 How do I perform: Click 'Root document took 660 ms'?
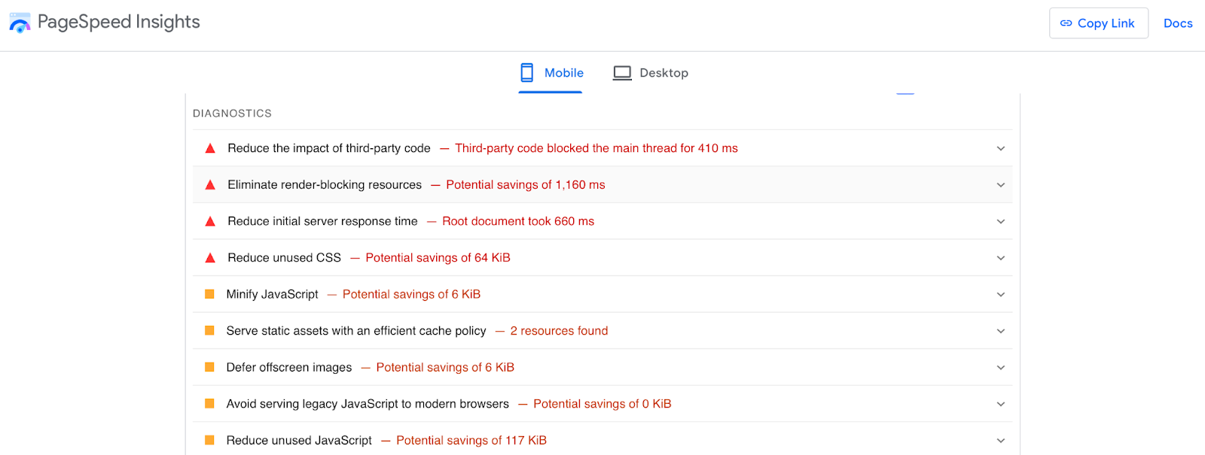pyautogui.click(x=518, y=221)
